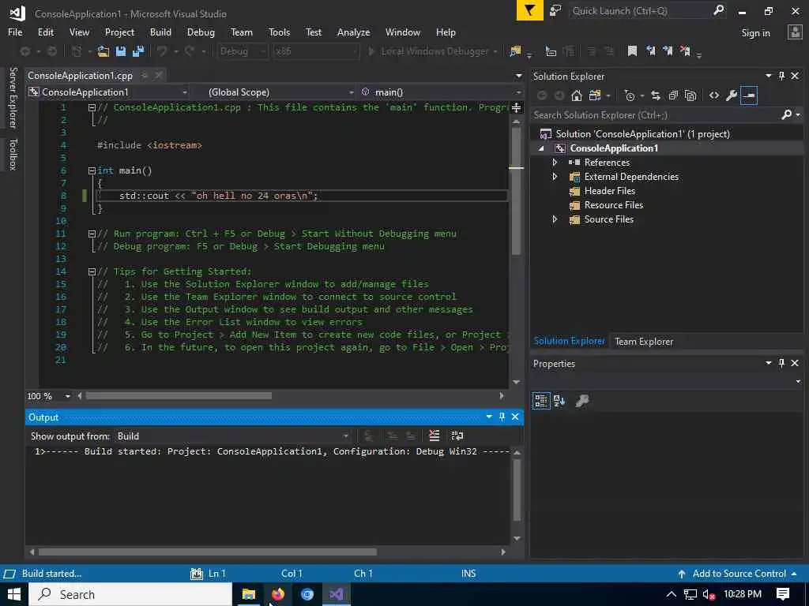Open the Toolbox side tab
809x606 pixels.
13,155
